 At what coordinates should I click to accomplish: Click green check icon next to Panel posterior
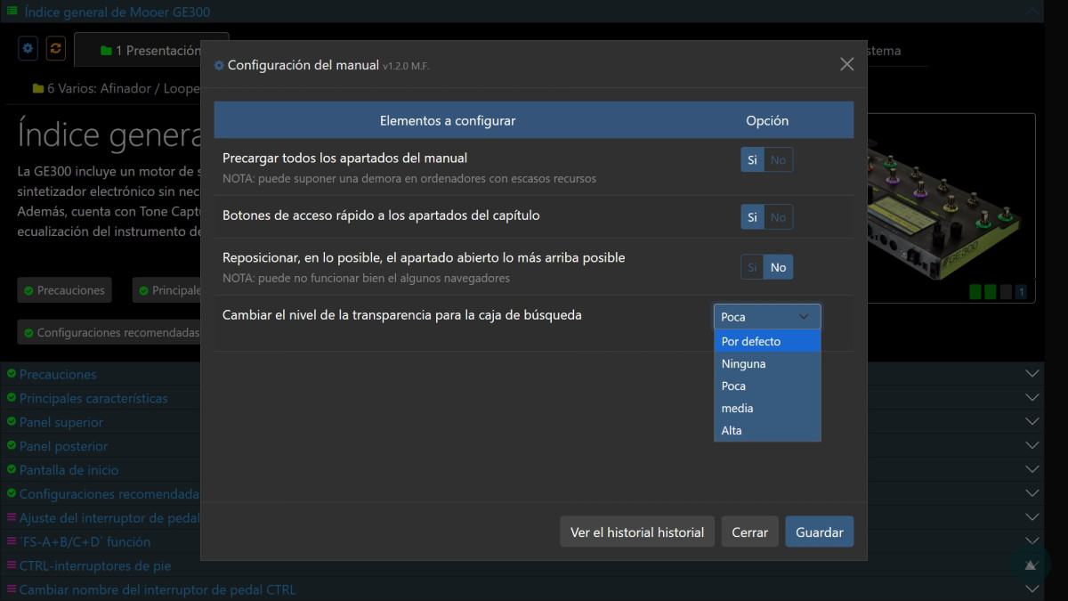click(12, 446)
